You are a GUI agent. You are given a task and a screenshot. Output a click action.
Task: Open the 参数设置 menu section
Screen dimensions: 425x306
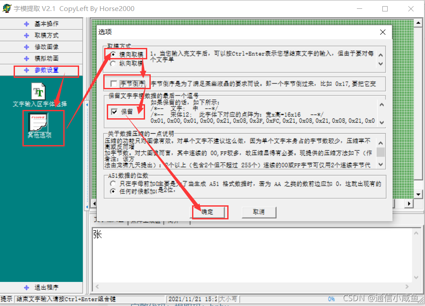click(x=41, y=70)
